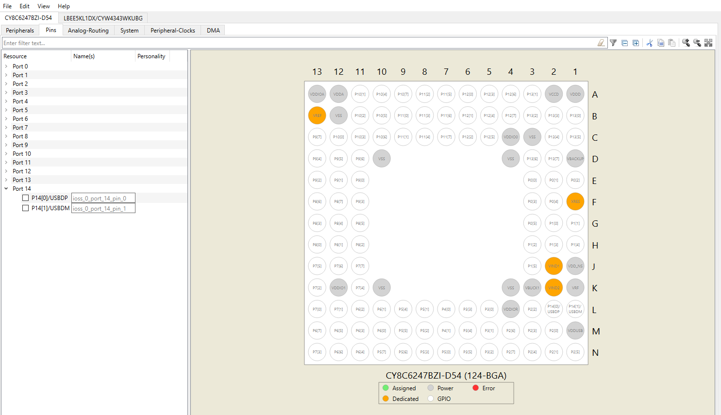Zoom in on the pin diagram
This screenshot has height=415, width=721.
pyautogui.click(x=686, y=43)
